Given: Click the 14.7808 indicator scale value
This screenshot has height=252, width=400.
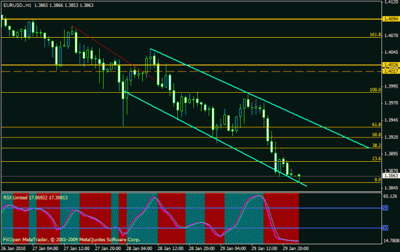Looking at the screenshot, I should (391, 240).
